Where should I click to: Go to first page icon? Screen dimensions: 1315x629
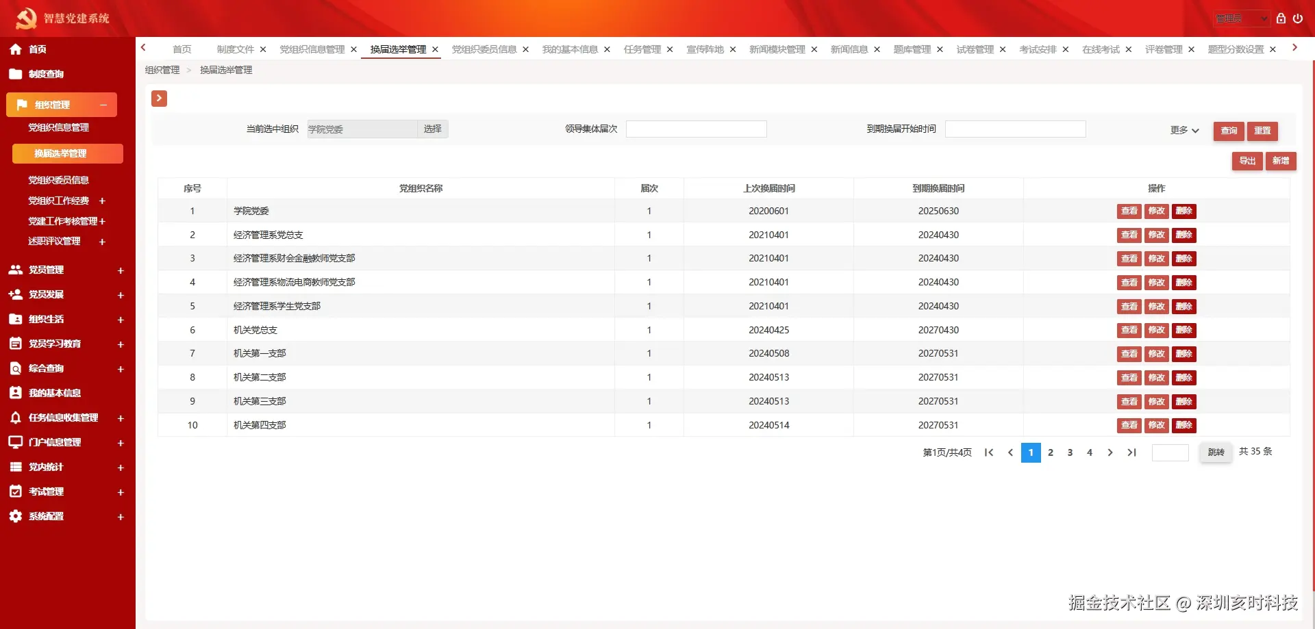tap(989, 452)
